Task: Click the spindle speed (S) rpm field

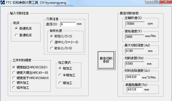Action: [x=135, y=24]
